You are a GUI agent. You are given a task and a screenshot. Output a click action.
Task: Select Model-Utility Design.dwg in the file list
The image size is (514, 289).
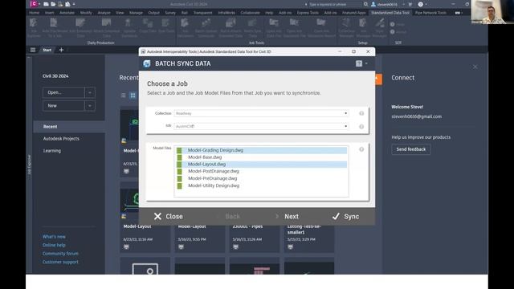[261, 185]
